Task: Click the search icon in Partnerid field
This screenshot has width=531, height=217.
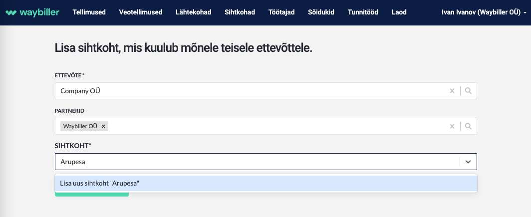Action: [x=468, y=126]
